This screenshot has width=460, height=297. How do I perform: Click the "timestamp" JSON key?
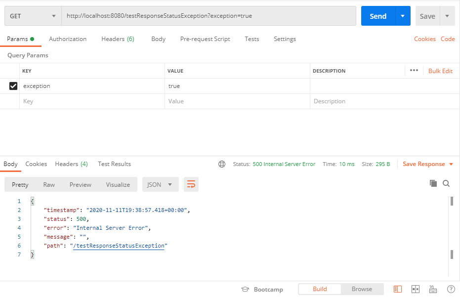(62, 210)
